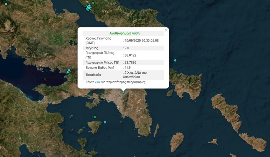This screenshot has width=270, height=157.
Task: Click the green marker in the Saronic Gulf
Action: click(x=95, y=117)
